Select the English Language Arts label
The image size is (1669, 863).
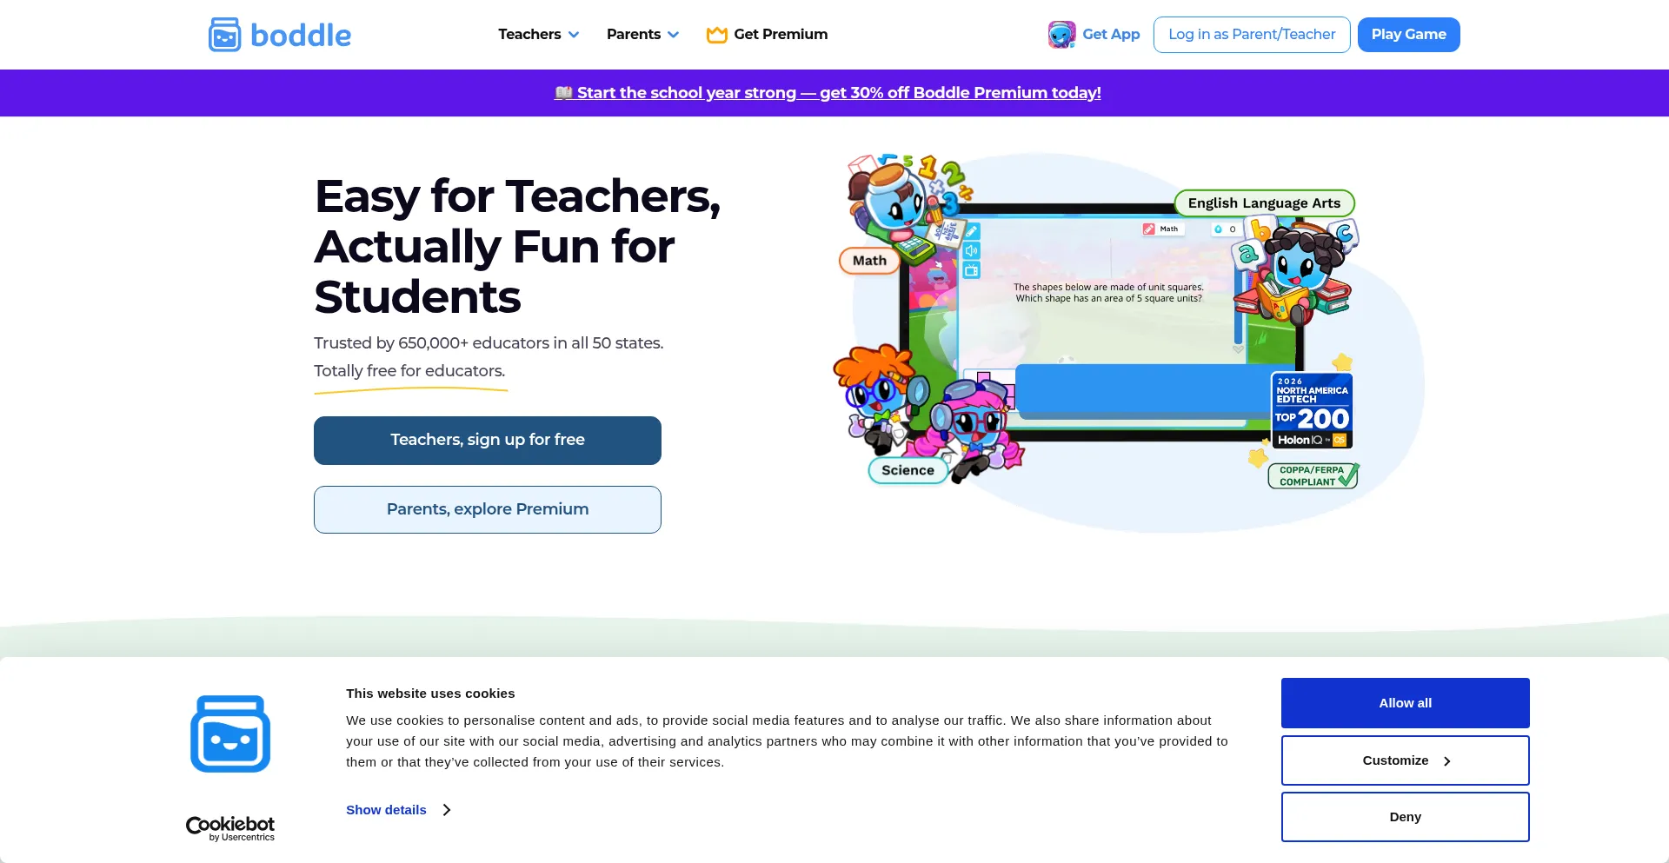coord(1265,203)
